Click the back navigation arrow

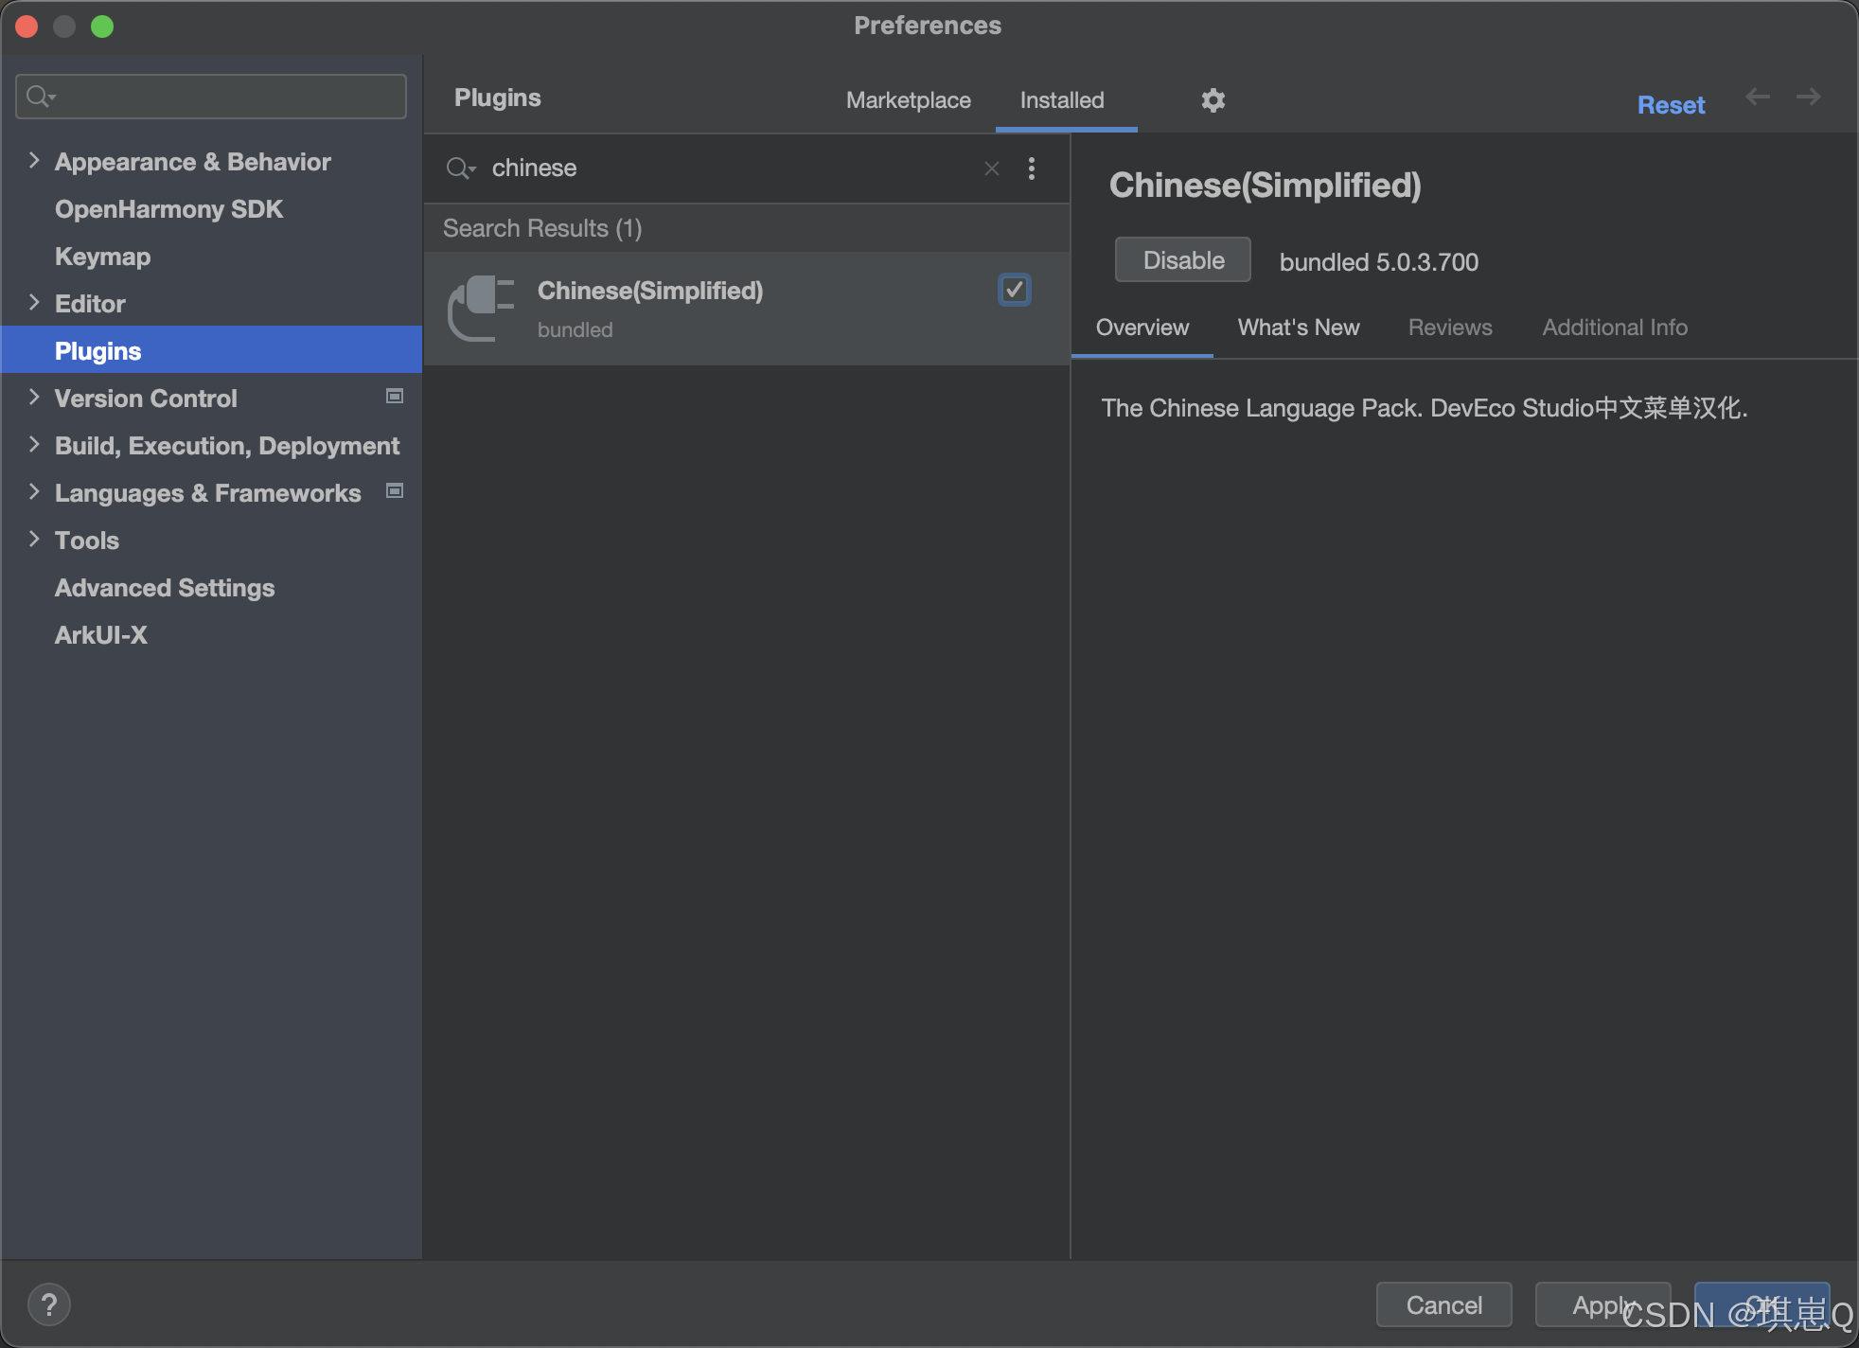(1758, 97)
